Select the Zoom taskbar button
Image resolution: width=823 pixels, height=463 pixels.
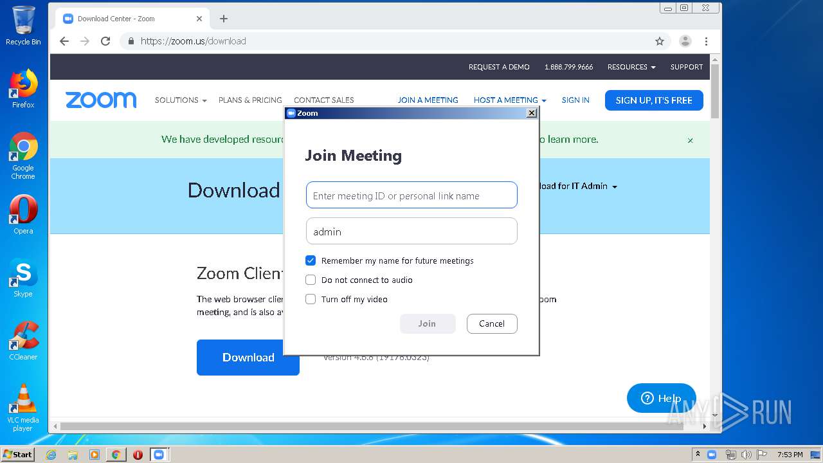coord(158,455)
